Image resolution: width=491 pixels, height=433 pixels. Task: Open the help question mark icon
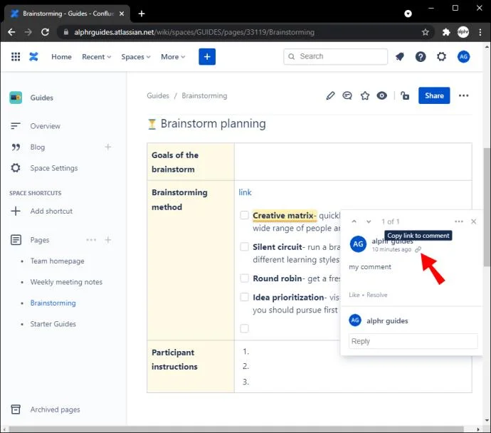click(421, 57)
